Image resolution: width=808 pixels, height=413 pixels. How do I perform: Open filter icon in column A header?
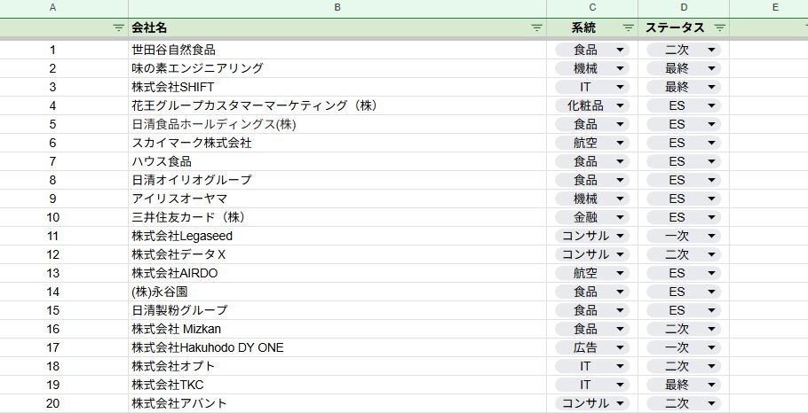[118, 27]
